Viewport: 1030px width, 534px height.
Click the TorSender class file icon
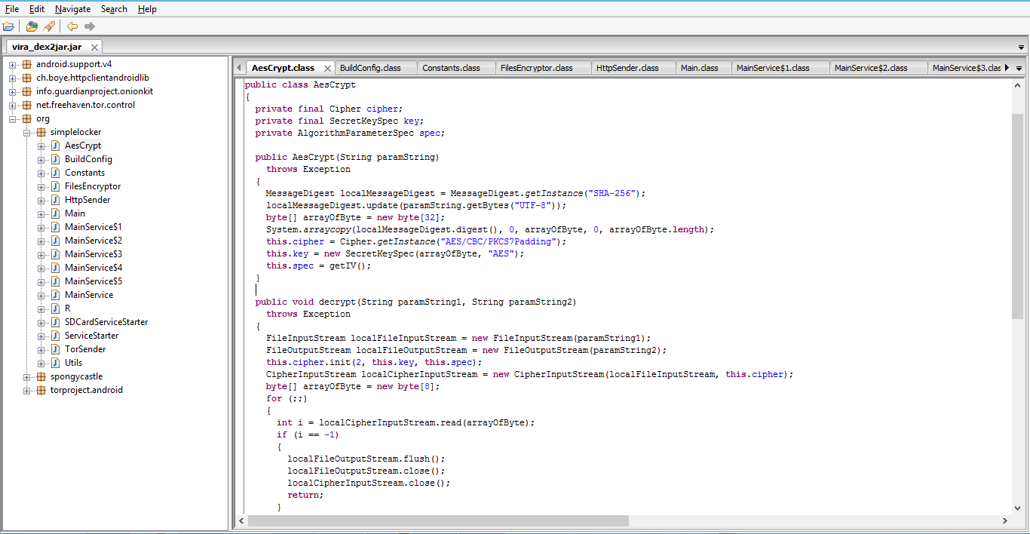(x=56, y=349)
